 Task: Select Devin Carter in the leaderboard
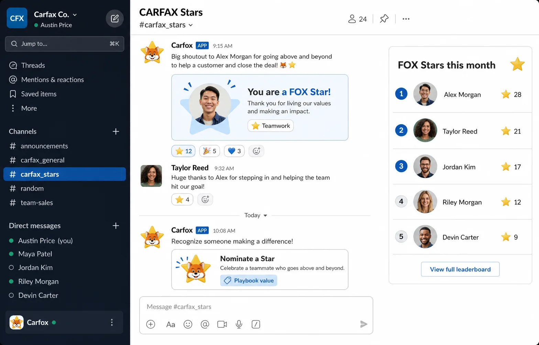point(462,237)
